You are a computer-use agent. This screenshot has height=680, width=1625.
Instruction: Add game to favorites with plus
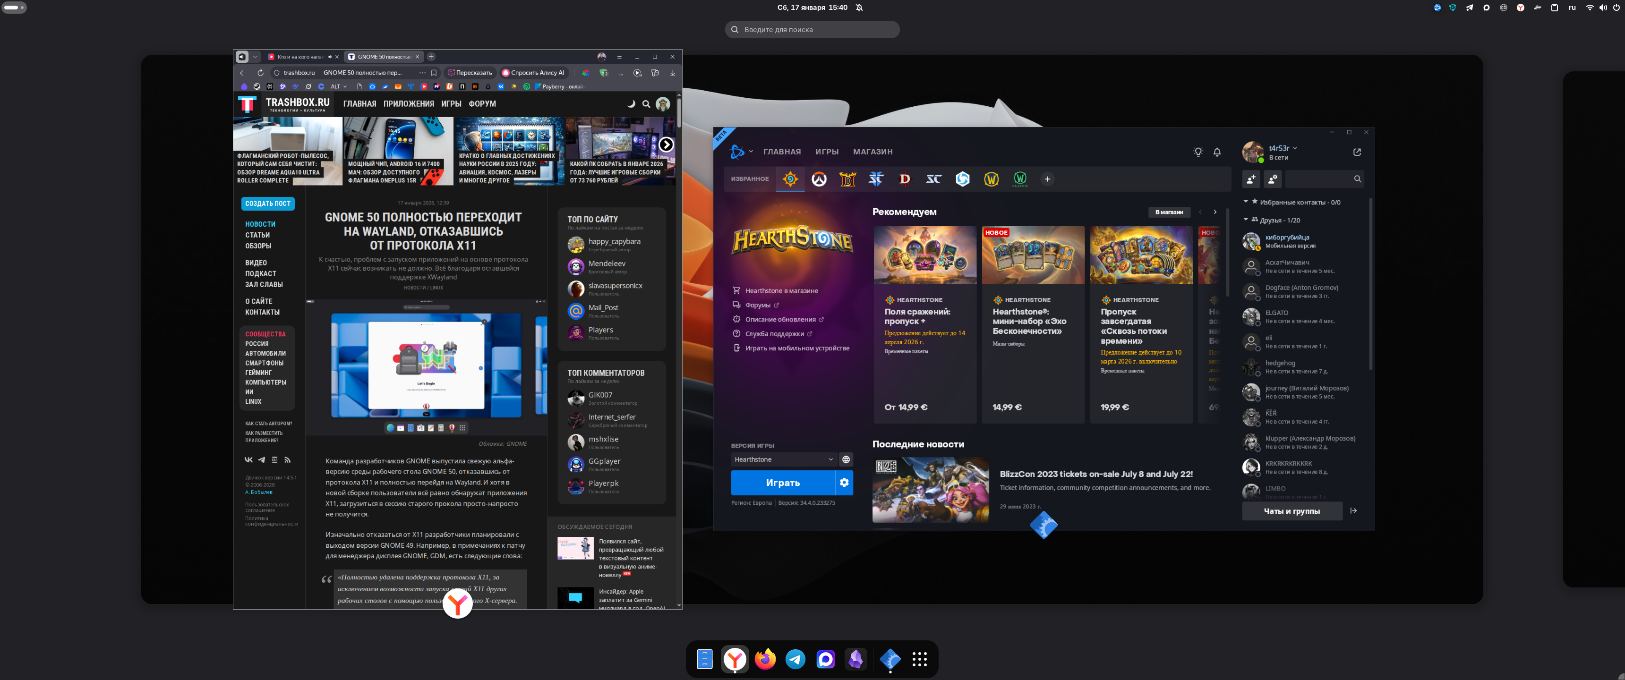(x=1047, y=179)
